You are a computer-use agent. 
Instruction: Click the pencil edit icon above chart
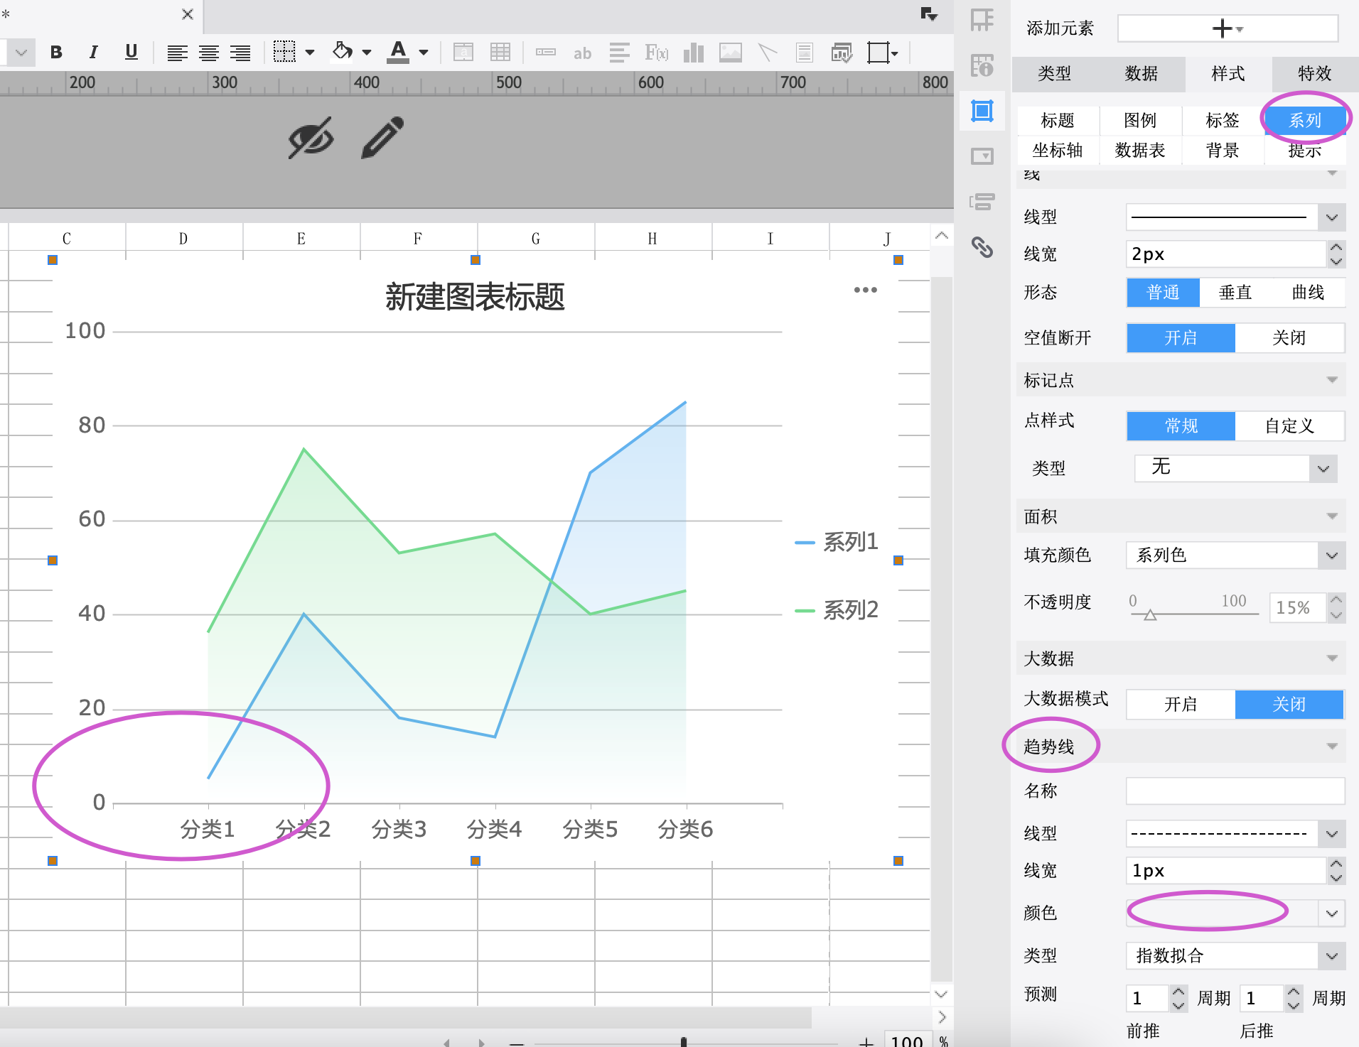[x=382, y=137]
